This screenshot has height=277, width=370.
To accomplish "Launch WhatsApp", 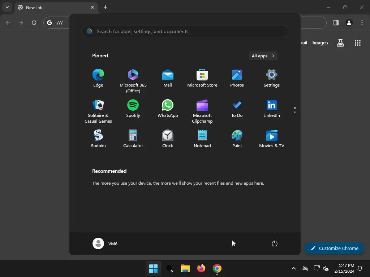I will point(168,109).
